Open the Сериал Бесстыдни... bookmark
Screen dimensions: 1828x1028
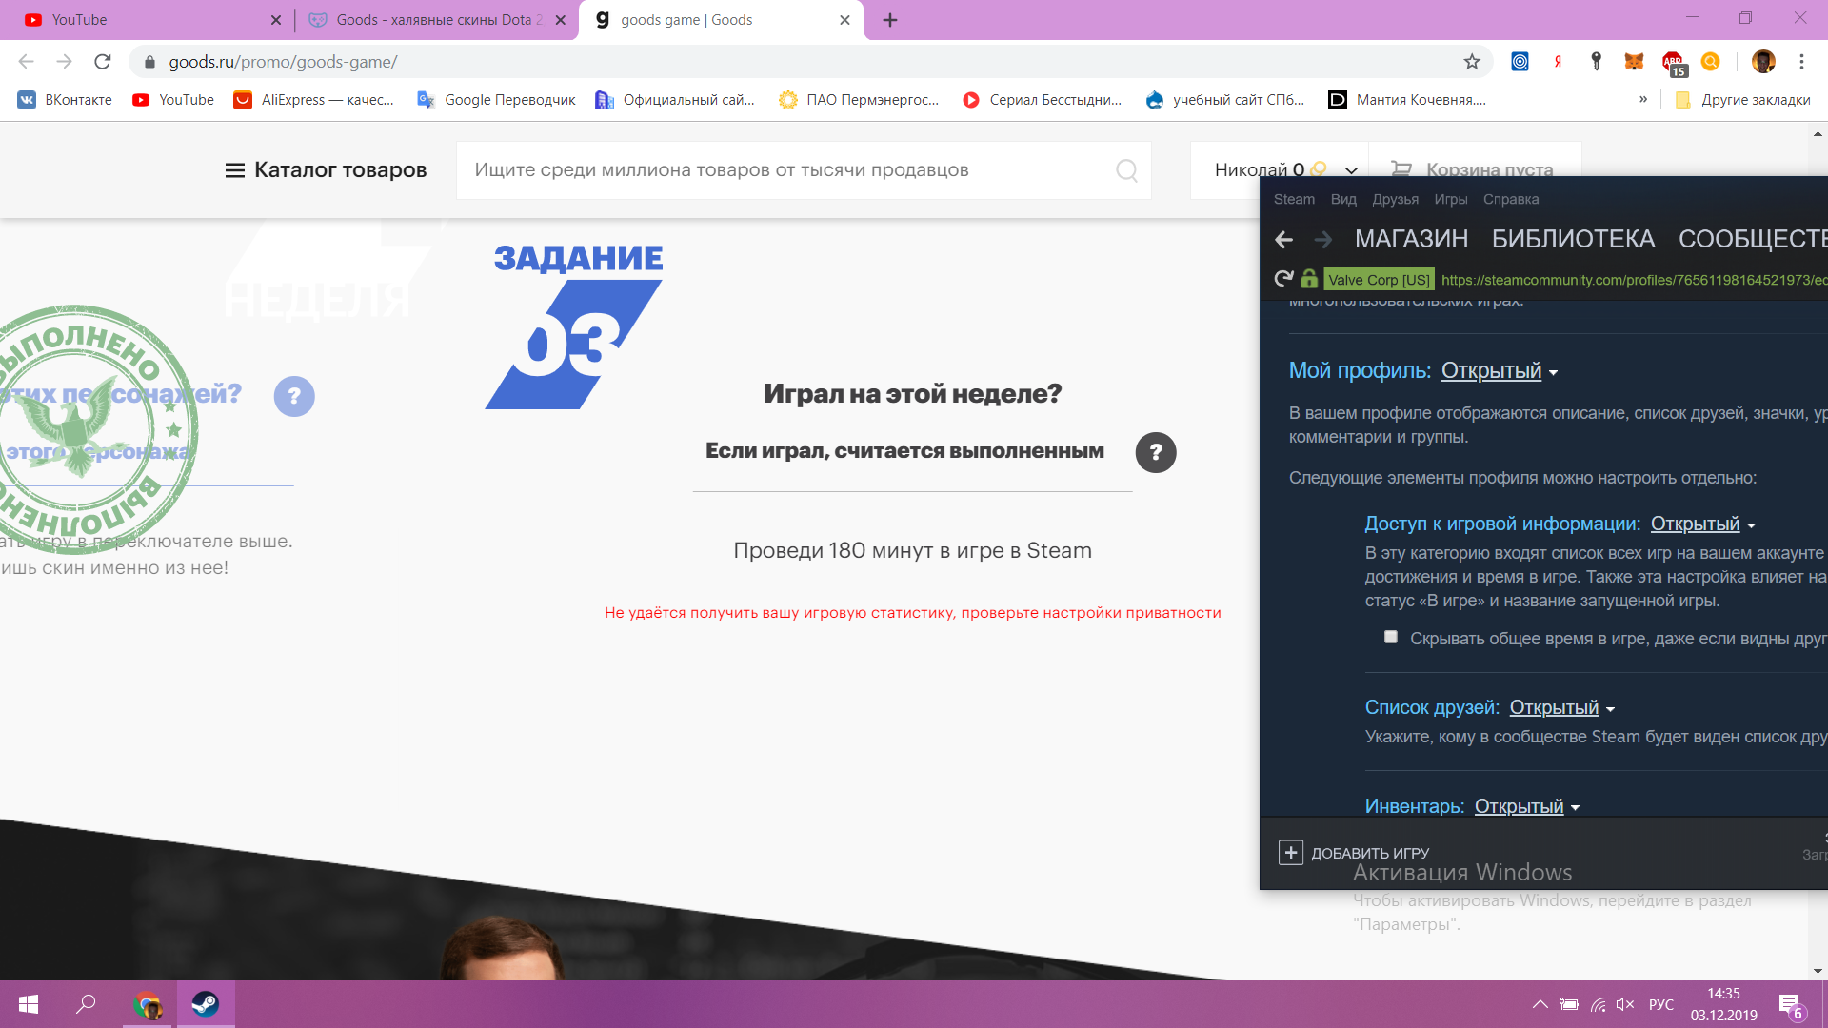(1042, 100)
